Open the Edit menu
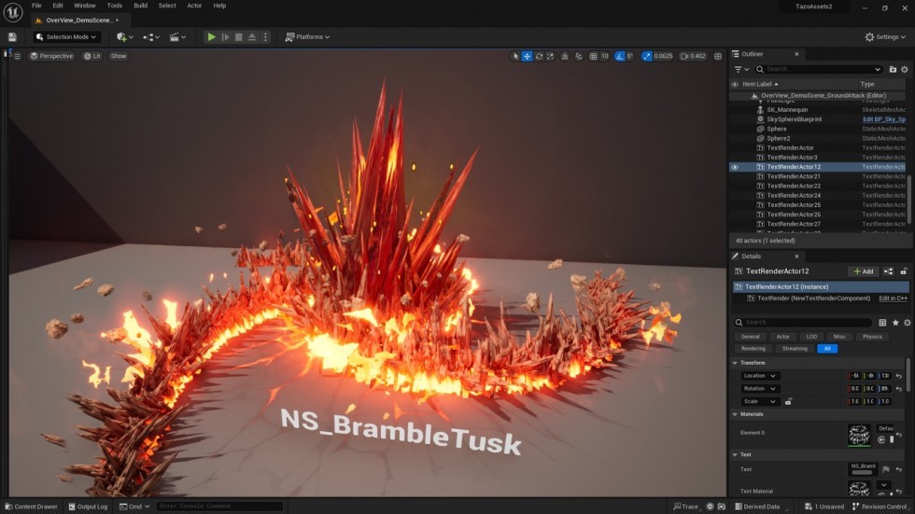The image size is (915, 514). 58,6
